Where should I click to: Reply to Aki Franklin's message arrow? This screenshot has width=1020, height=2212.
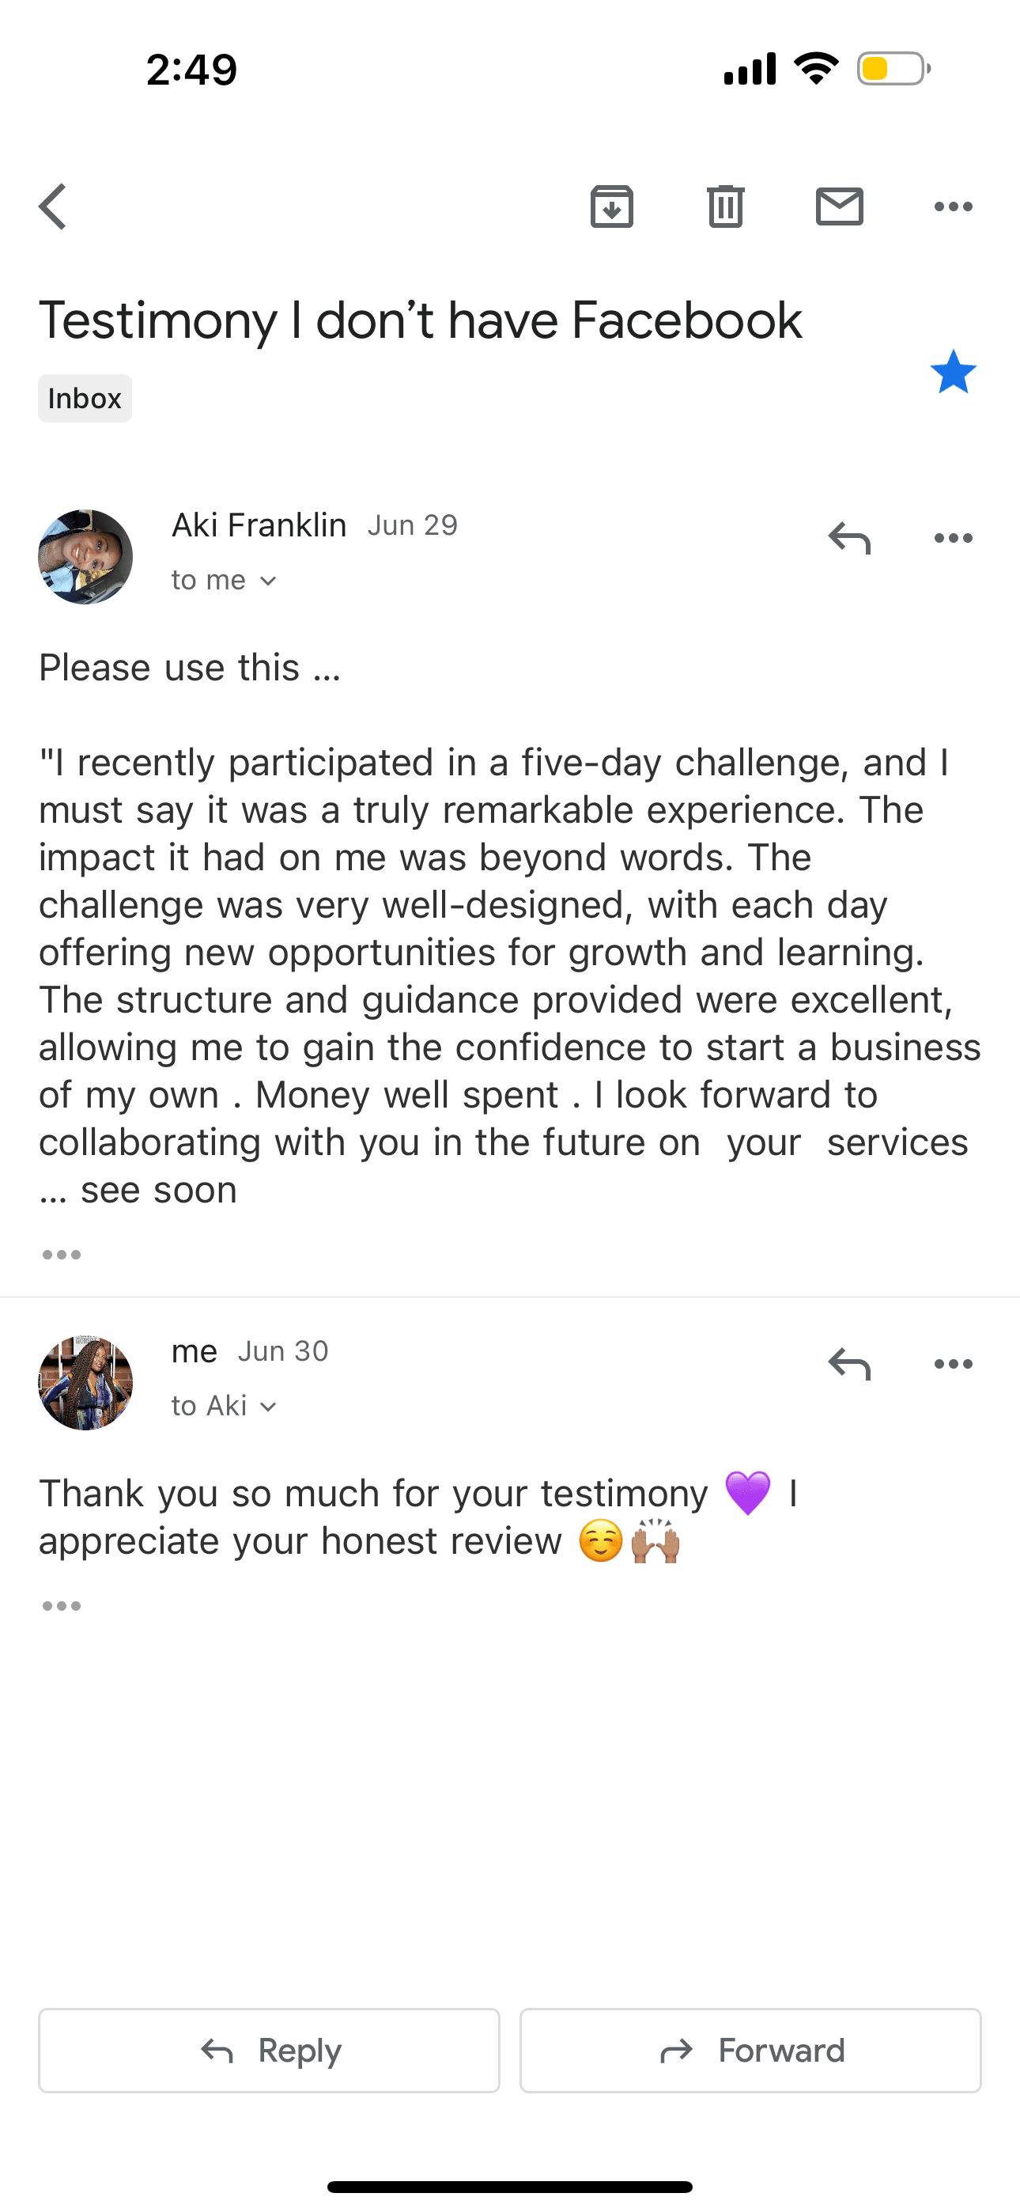[x=849, y=539]
